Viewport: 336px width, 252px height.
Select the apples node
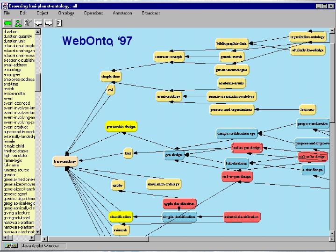point(118,185)
